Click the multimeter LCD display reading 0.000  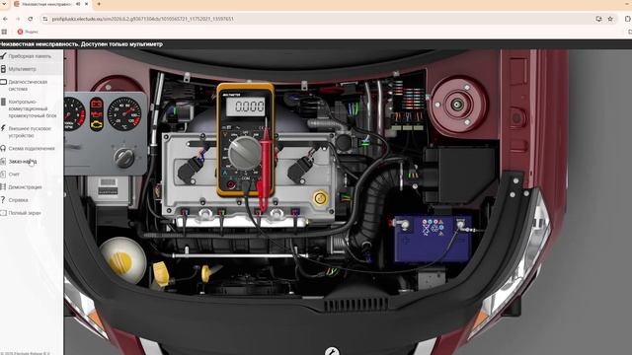[246, 106]
